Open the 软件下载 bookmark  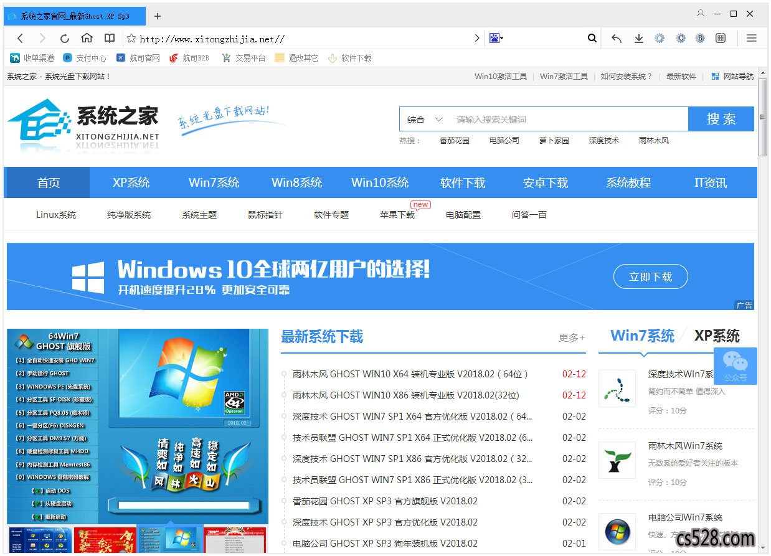349,58
